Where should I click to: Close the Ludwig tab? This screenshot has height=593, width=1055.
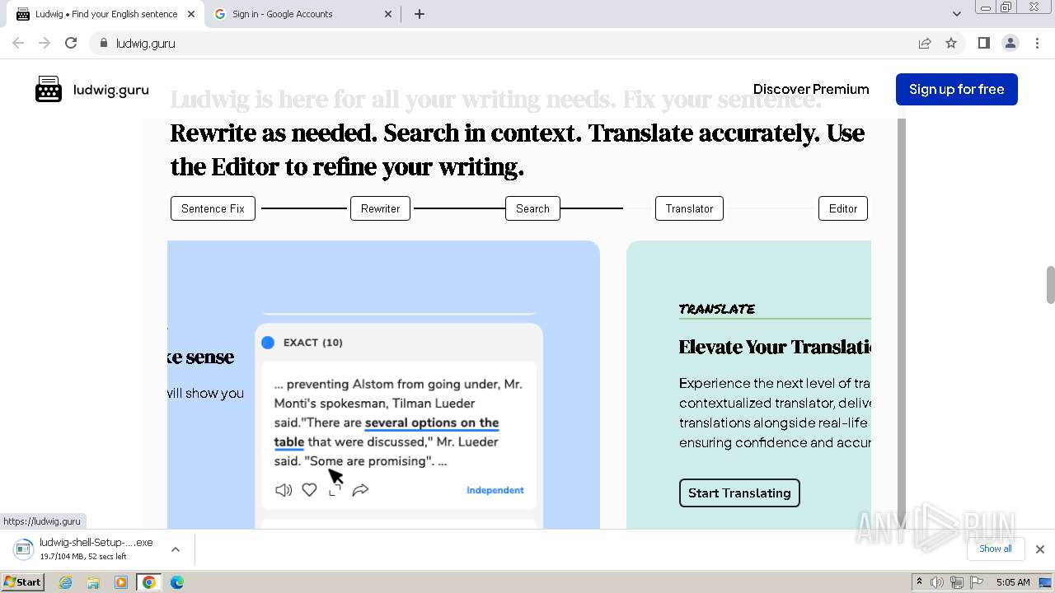coord(191,14)
